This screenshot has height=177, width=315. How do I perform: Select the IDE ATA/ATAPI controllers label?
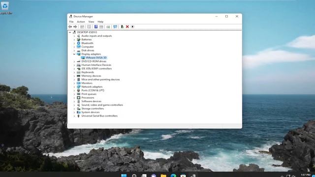coord(96,69)
